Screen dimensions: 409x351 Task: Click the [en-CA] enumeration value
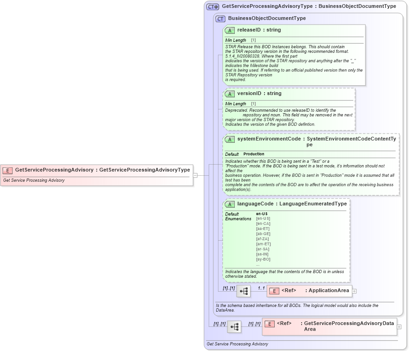[x=263, y=224]
